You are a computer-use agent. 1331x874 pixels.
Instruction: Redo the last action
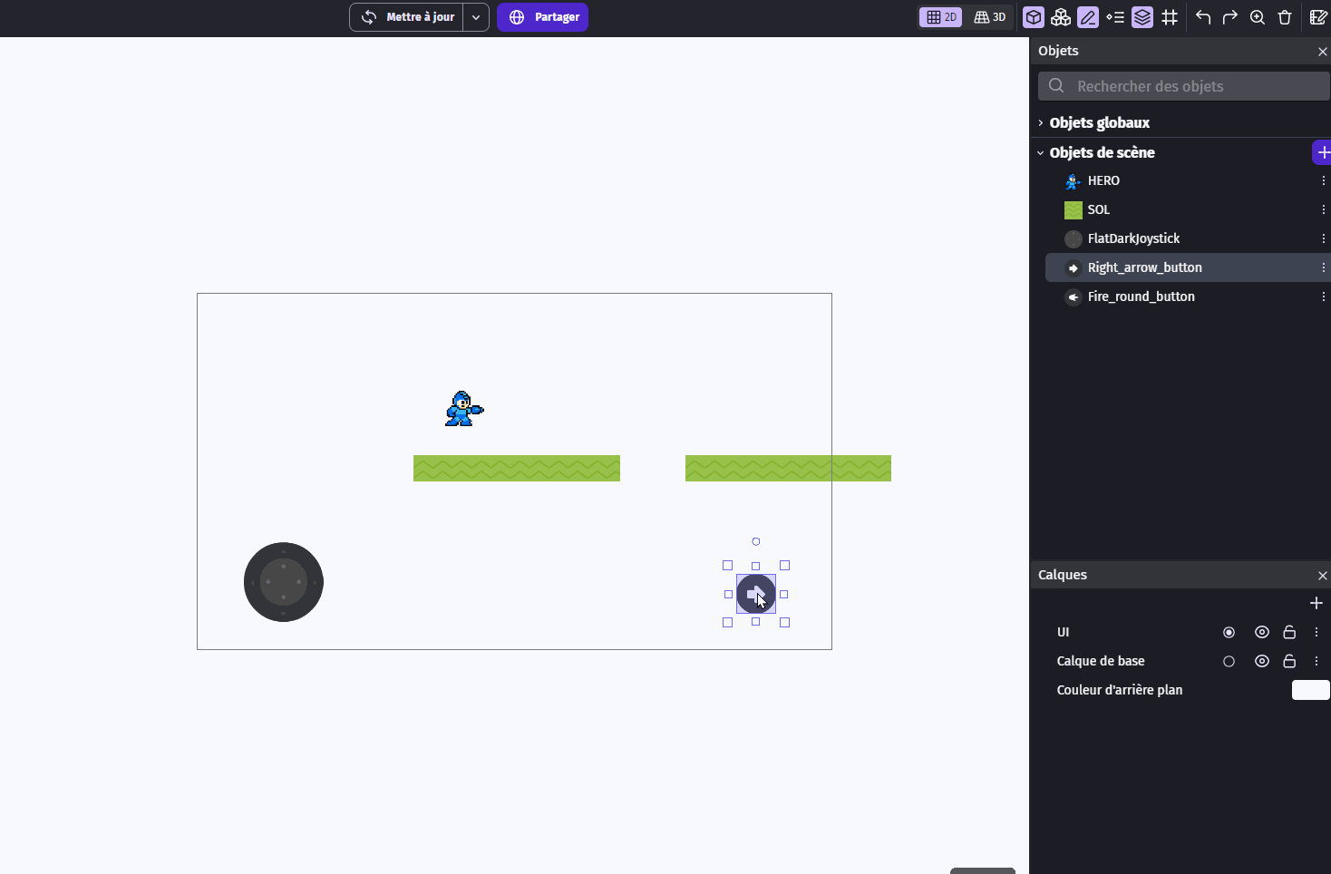[1230, 17]
